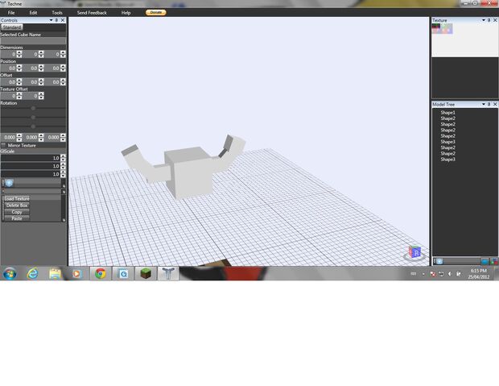Viewport: 499px width, 386px height.
Task: Adjust the top Rotation slider
Action: (33, 108)
